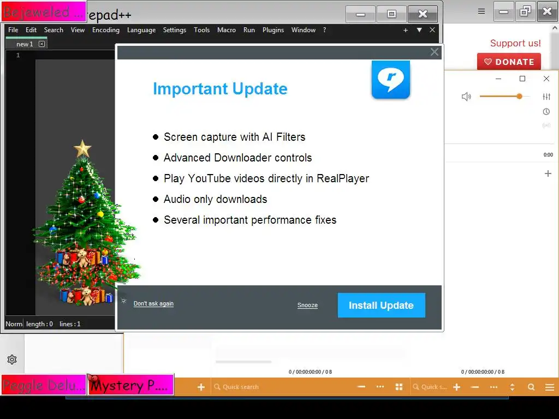Image resolution: width=559 pixels, height=419 pixels.
Task: Open the Language menu in Notepad++
Action: point(141,30)
